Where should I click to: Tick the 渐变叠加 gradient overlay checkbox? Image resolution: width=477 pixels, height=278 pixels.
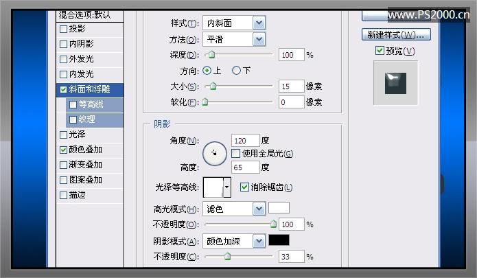[x=63, y=165]
